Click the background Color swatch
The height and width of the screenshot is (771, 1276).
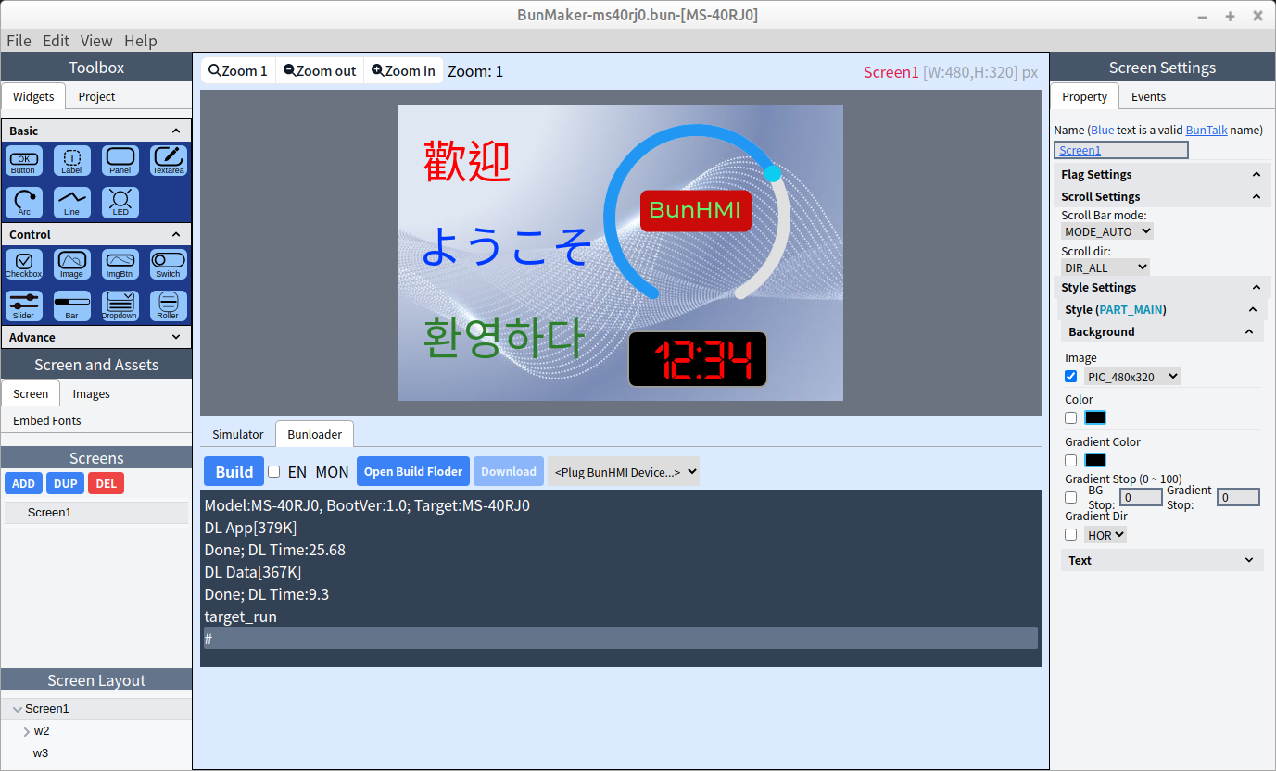pos(1095,417)
